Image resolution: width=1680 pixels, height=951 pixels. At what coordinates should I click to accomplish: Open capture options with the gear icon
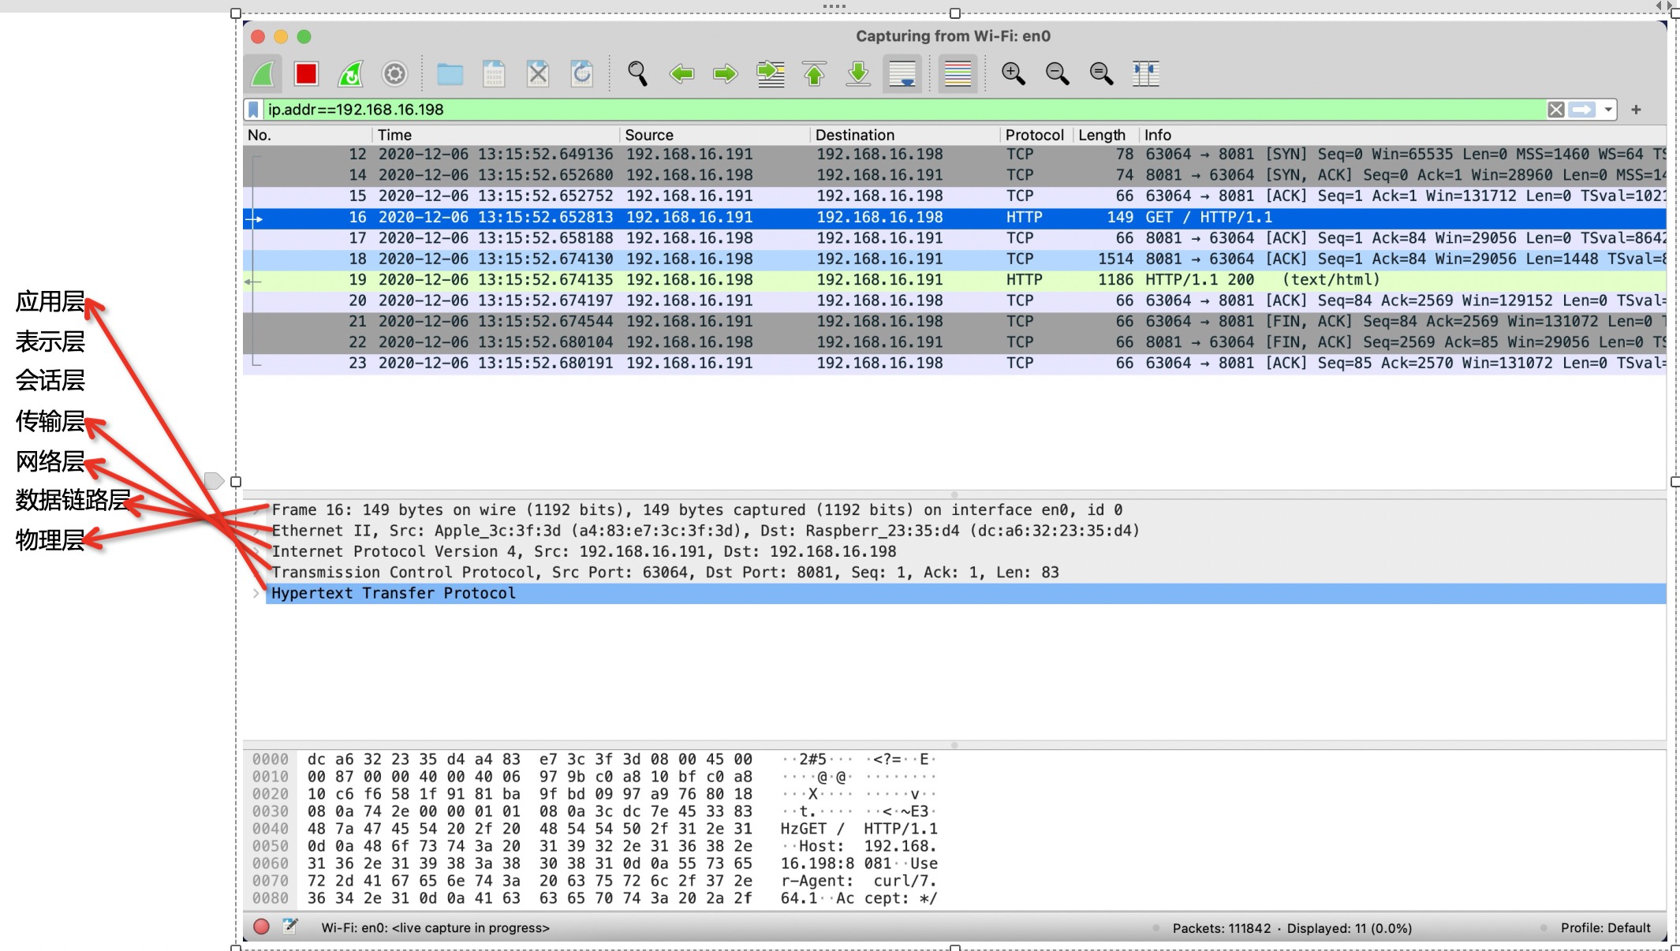(394, 73)
